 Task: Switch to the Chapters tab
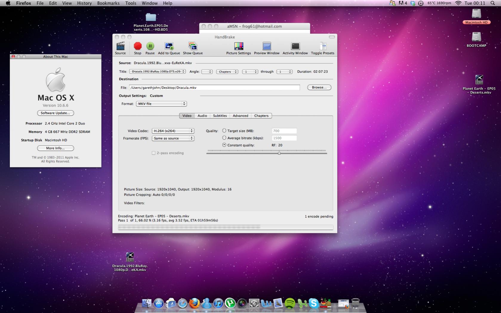point(261,116)
